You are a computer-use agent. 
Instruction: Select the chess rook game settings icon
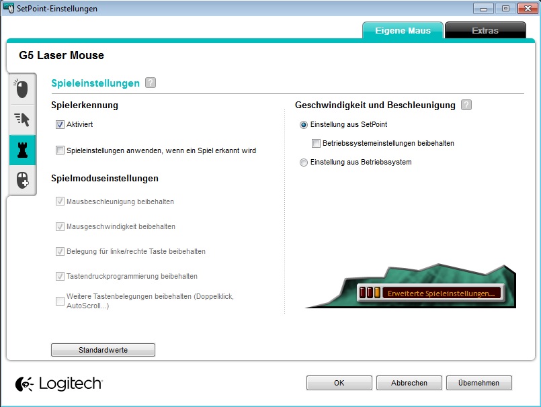click(x=22, y=150)
